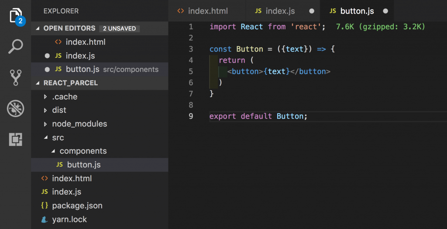Open the Extensions view
The width and height of the screenshot is (447, 229).
click(16, 139)
